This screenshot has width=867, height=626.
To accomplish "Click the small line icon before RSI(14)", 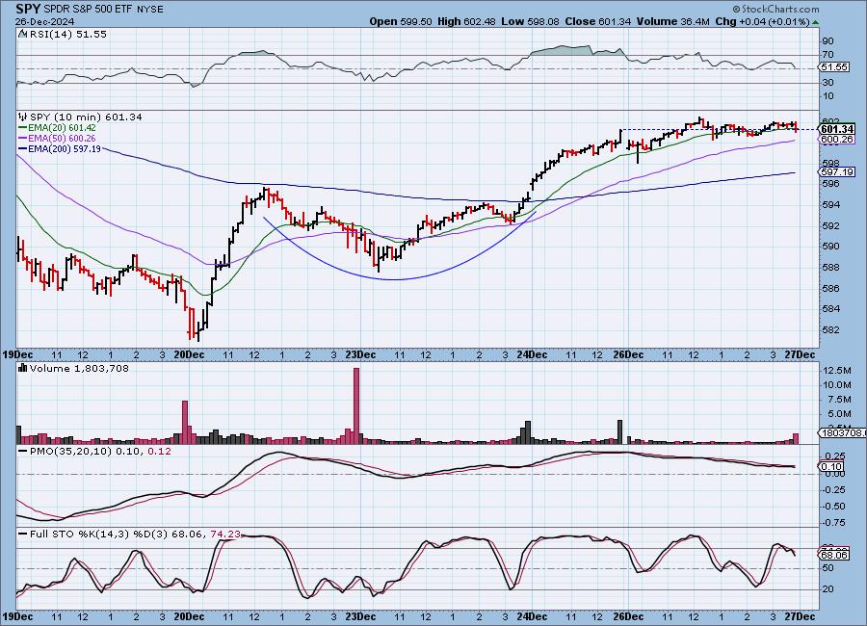I will point(22,34).
